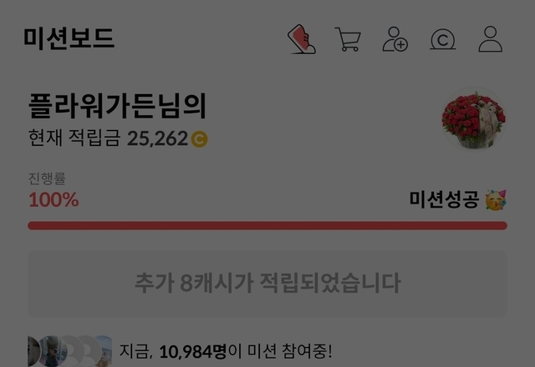Image resolution: width=535 pixels, height=367 pixels.
Task: Tap the 25,262 cash amount
Action: pyautogui.click(x=157, y=138)
